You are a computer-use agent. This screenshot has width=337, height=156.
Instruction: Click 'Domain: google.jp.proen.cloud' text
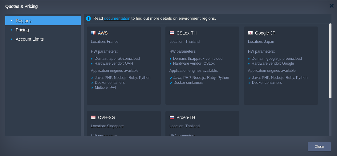pyautogui.click(x=277, y=59)
